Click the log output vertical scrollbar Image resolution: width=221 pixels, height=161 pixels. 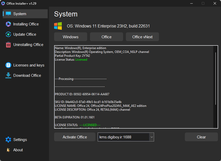point(216,79)
